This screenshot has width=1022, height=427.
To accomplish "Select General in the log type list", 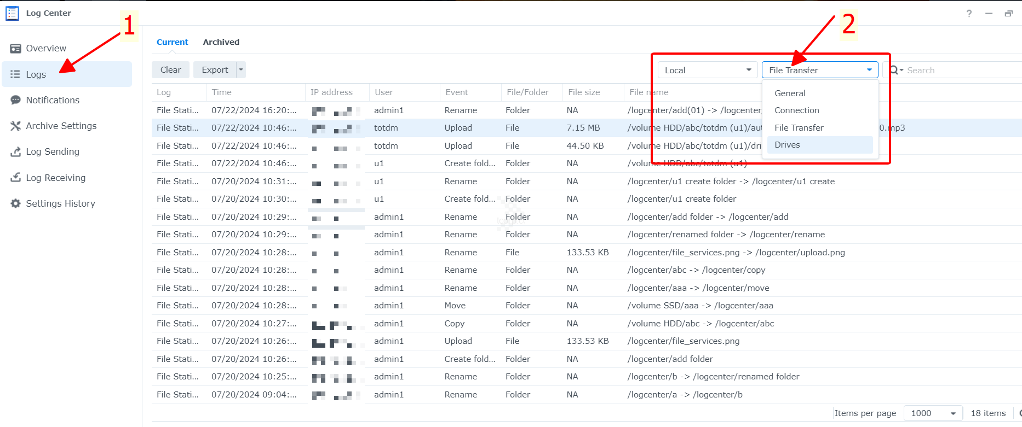I will 790,93.
